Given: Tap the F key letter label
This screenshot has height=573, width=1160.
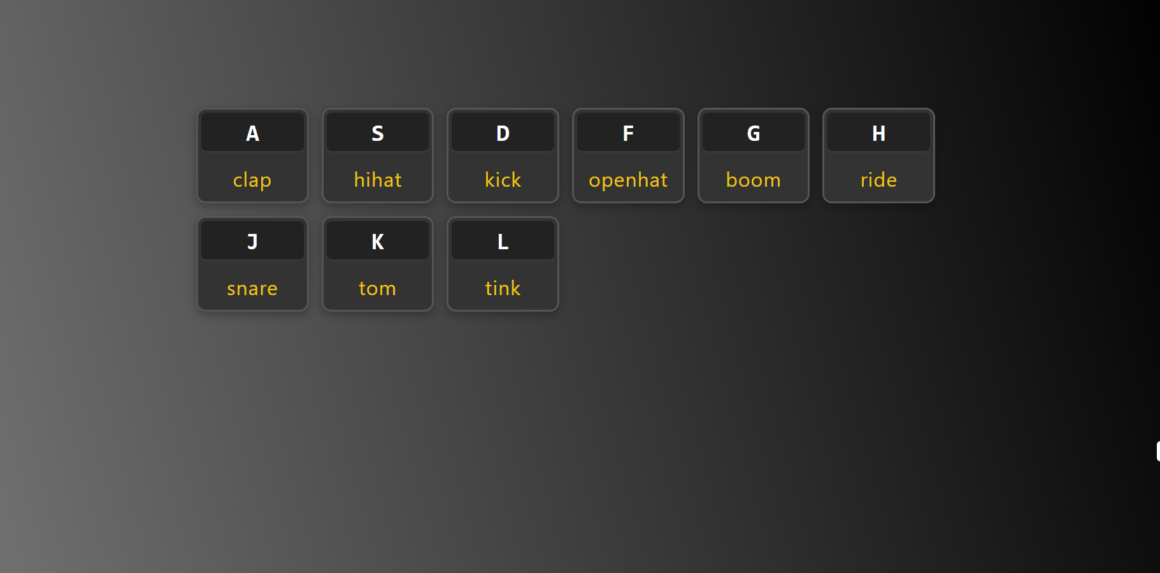Looking at the screenshot, I should (628, 133).
